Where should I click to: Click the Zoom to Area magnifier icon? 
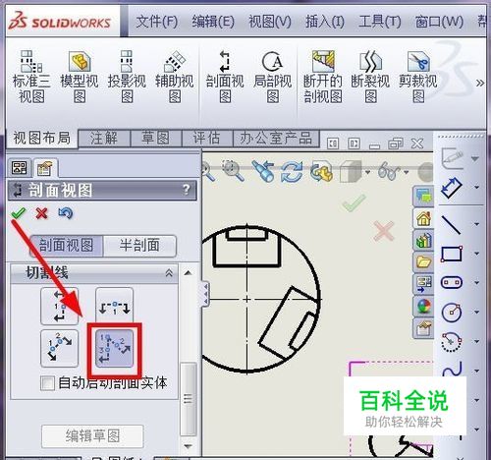pyautogui.click(x=233, y=171)
